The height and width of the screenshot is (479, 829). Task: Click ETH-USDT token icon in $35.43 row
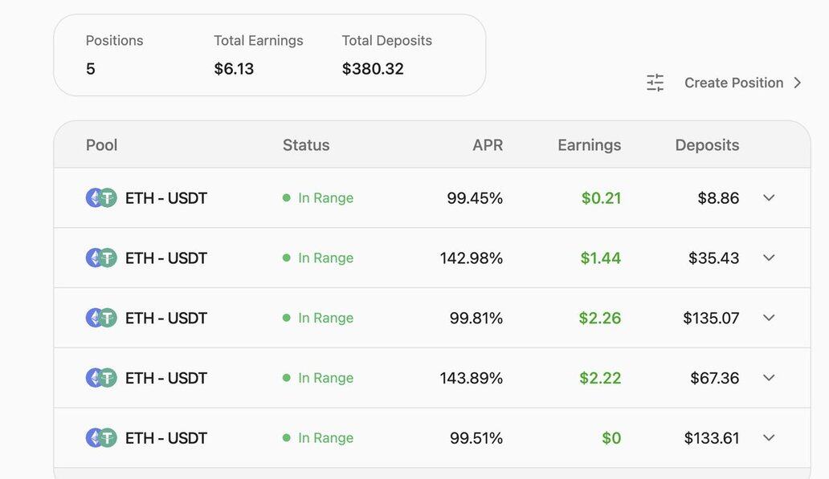click(x=101, y=258)
